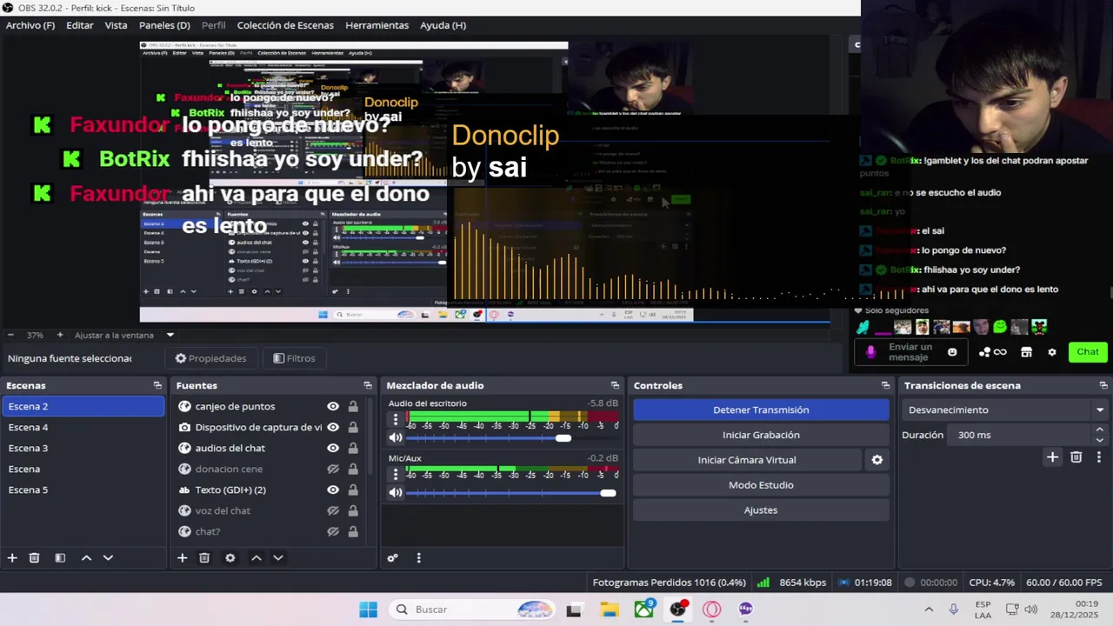Delete selected source with Fuentes trash icon

pyautogui.click(x=204, y=558)
